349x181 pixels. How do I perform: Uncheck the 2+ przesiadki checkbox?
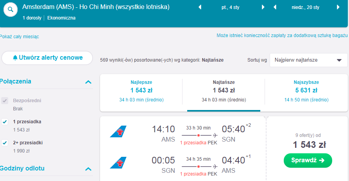(x=5, y=143)
